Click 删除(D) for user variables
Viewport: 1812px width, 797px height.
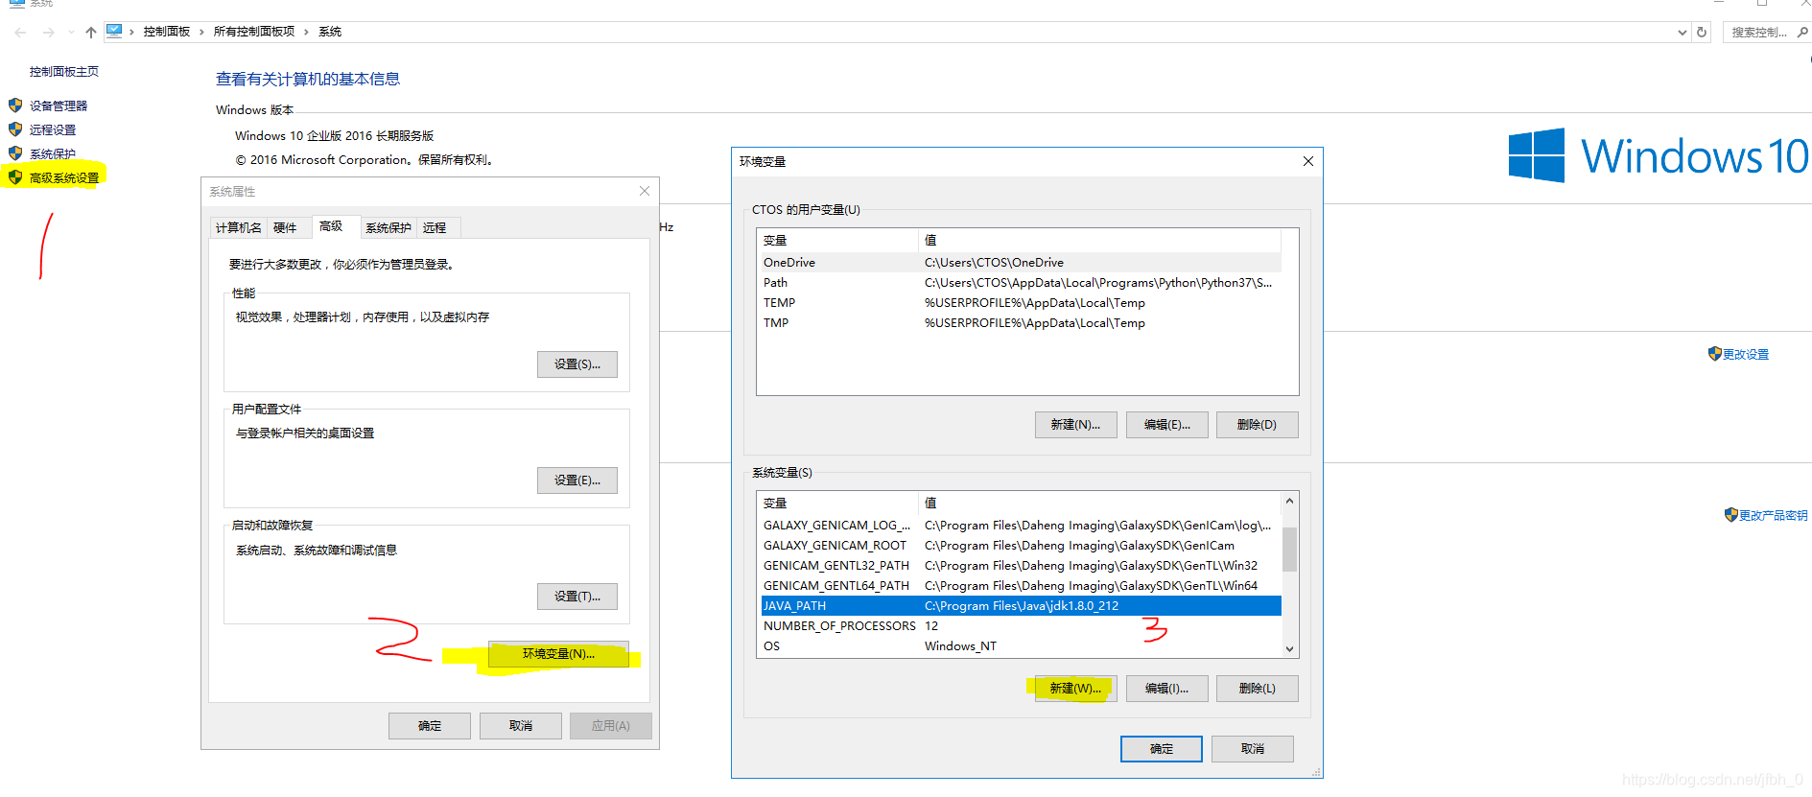[1257, 424]
